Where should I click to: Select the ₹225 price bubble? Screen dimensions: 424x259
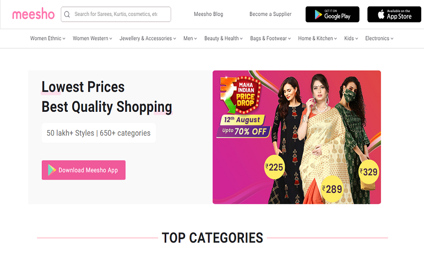point(274,167)
